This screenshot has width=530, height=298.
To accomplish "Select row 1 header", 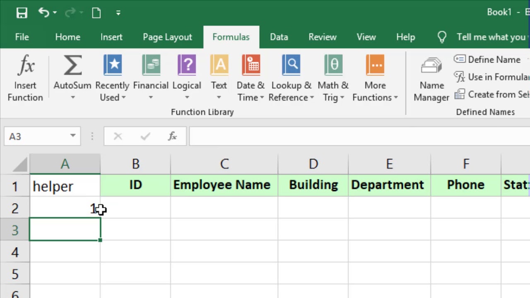I will [x=15, y=186].
